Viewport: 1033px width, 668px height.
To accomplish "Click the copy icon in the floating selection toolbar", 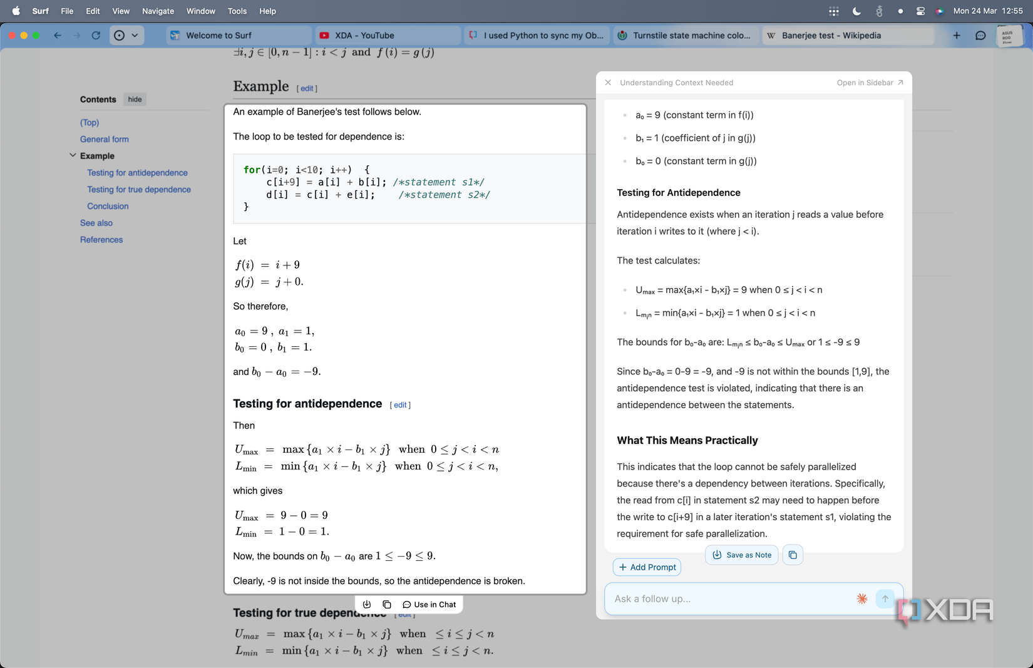I will click(x=387, y=604).
